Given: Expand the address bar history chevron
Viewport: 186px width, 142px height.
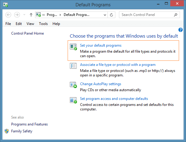Looking at the screenshot, I should tap(105, 15).
